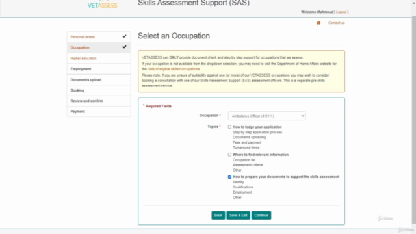The width and height of the screenshot is (416, 234).
Task: Open Booking step in sidebar
Action: click(99, 90)
